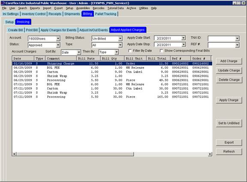Switch to the Receipts tab
The width and height of the screenshot is (247, 182).
[x=55, y=14]
